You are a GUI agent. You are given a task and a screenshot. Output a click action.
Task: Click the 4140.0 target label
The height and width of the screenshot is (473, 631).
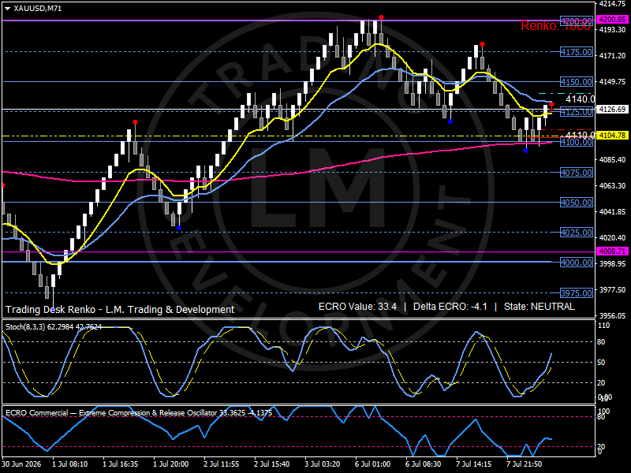[580, 99]
